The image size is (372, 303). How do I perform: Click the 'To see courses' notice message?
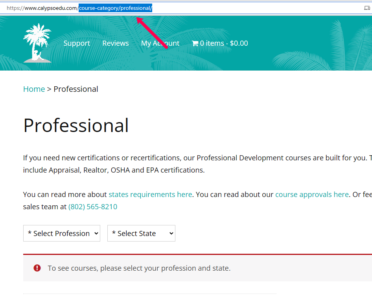tap(139, 268)
